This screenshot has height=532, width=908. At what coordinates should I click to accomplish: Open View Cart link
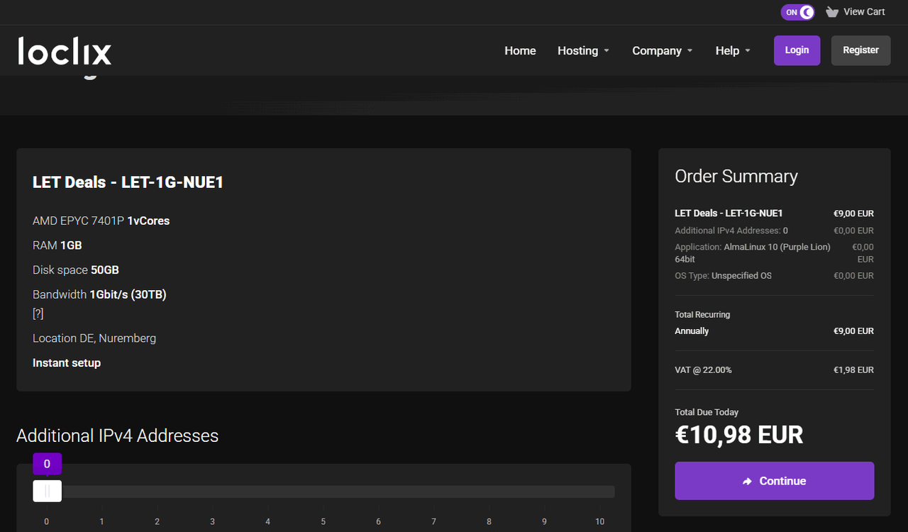coord(864,12)
